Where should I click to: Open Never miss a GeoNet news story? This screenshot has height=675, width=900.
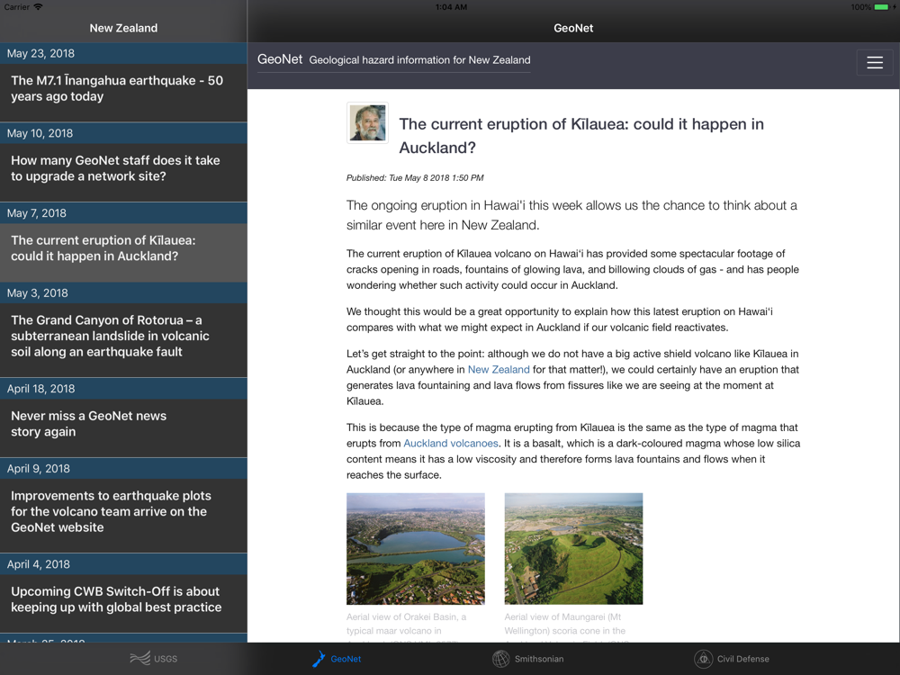[123, 427]
